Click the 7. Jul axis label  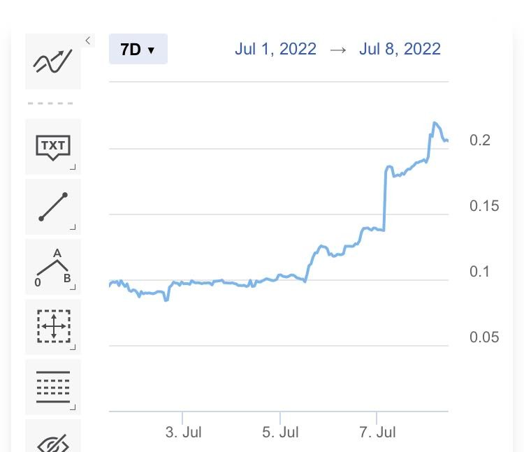[x=377, y=432]
